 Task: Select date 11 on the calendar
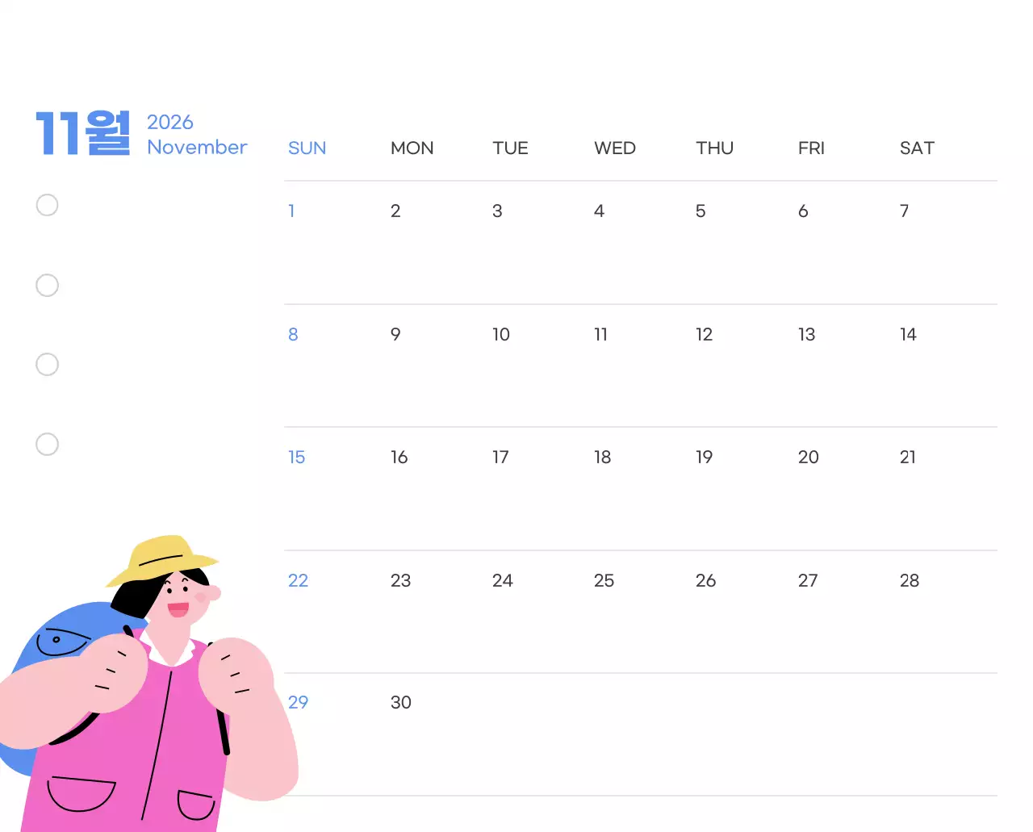(600, 335)
